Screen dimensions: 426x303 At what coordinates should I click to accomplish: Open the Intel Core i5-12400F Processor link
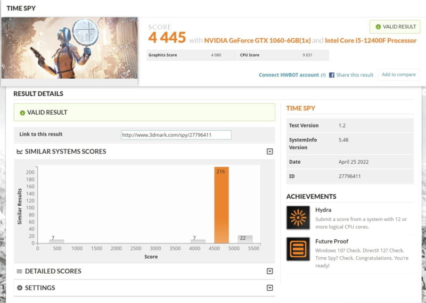click(x=371, y=40)
